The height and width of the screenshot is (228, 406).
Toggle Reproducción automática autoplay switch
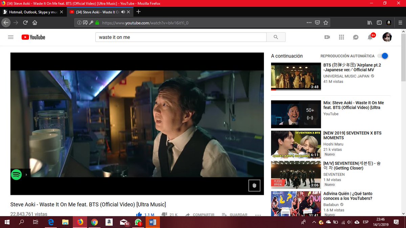pyautogui.click(x=383, y=56)
